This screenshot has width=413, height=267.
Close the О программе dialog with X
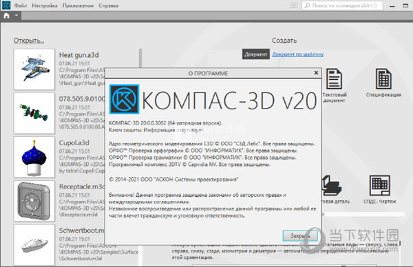pyautogui.click(x=316, y=73)
